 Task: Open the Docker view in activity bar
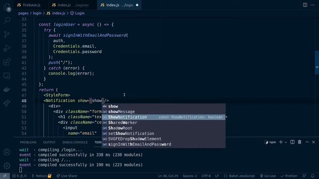coord(7,89)
